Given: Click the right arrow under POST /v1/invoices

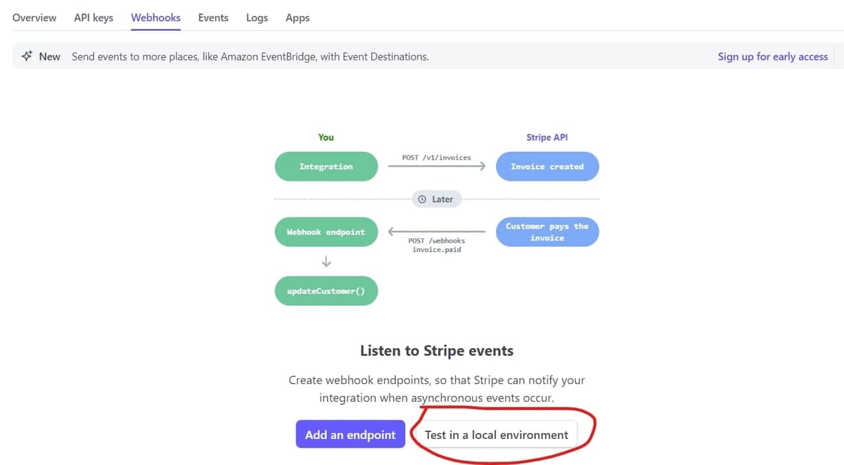Looking at the screenshot, I should [x=437, y=167].
